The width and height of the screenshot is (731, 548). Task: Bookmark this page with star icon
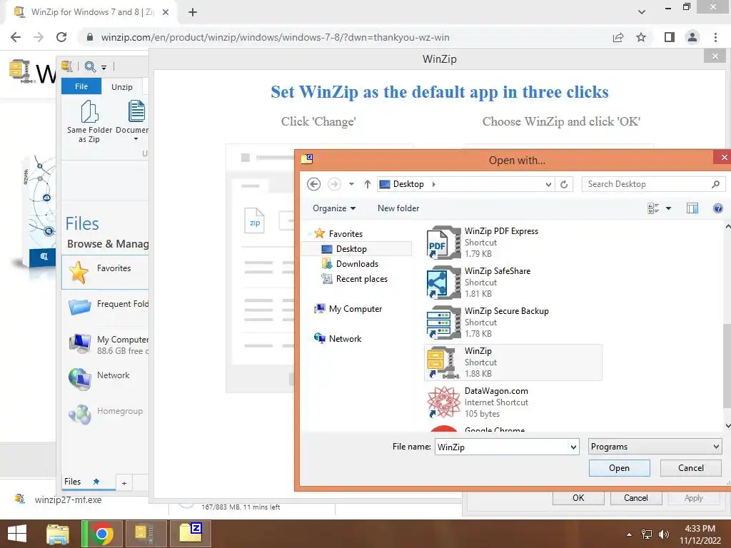click(x=641, y=37)
